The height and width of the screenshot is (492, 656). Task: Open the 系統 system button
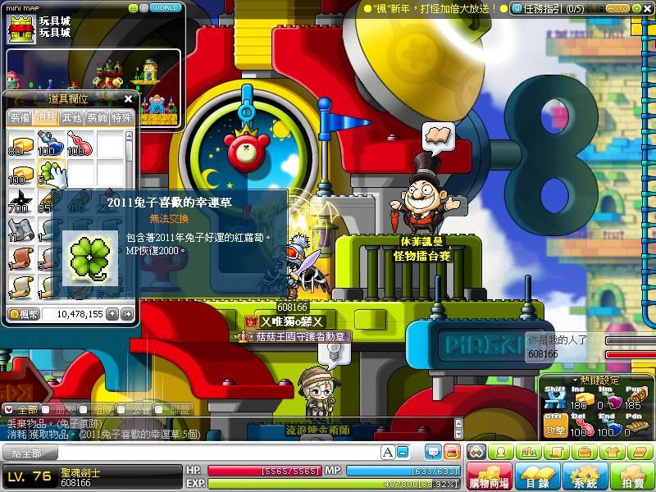(x=585, y=476)
